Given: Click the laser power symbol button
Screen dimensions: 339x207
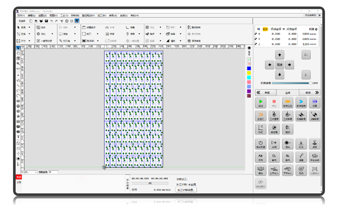Looking at the screenshot, I should pyautogui.click(x=261, y=144).
